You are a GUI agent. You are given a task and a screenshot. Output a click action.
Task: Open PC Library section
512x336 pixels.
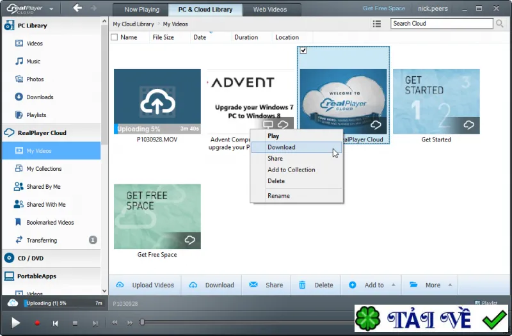coord(51,26)
